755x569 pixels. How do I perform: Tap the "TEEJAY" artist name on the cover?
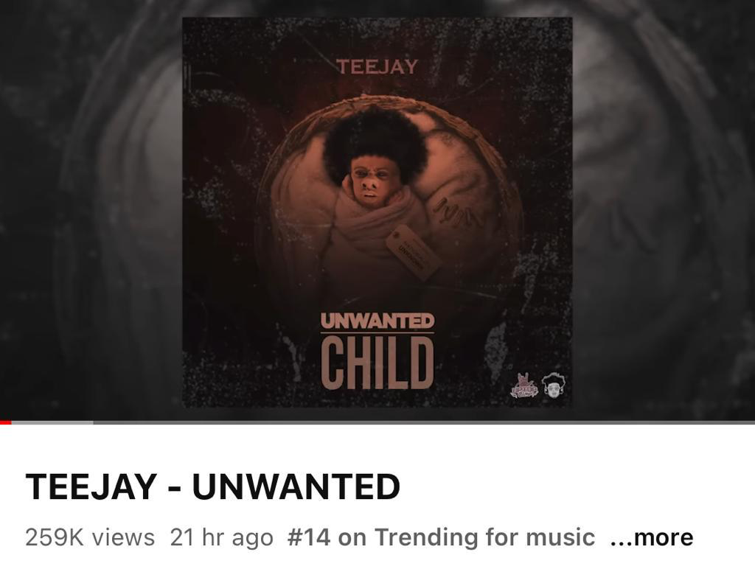coord(377,67)
